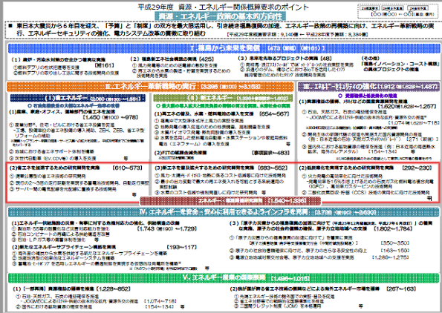The image size is (442, 313).
Task: Click the line '(1)廃炉・汚染水対策の安全かつ着実な実施'
Action: 58,59
